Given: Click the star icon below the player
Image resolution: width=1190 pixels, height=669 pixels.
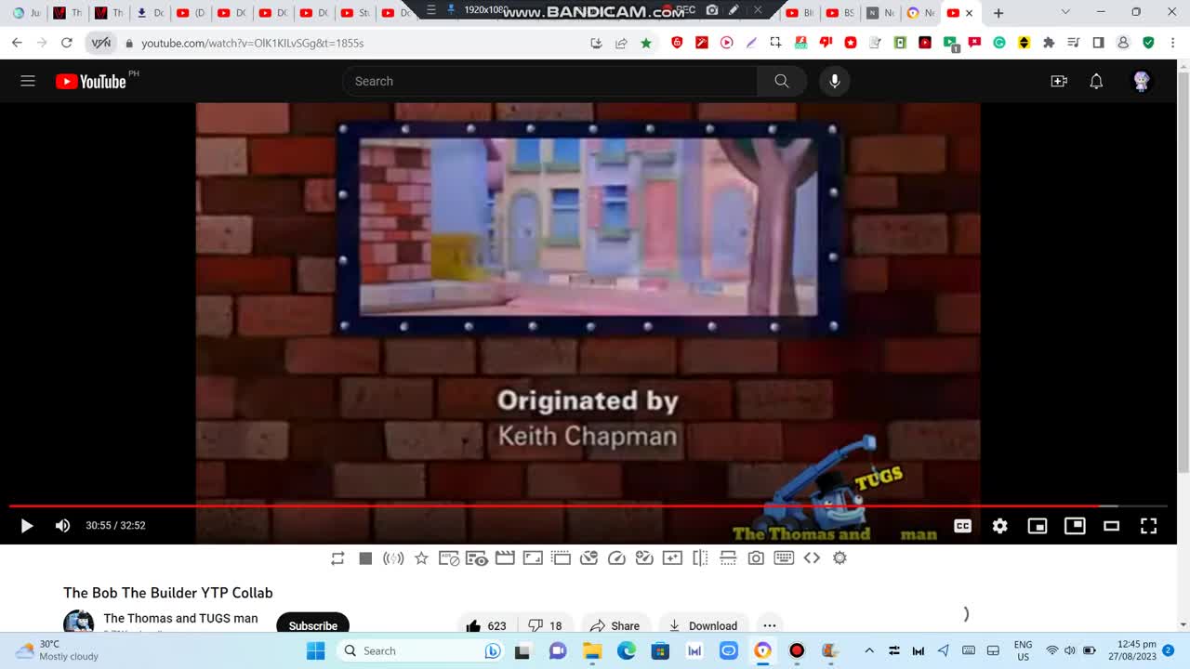Looking at the screenshot, I should coord(421,558).
